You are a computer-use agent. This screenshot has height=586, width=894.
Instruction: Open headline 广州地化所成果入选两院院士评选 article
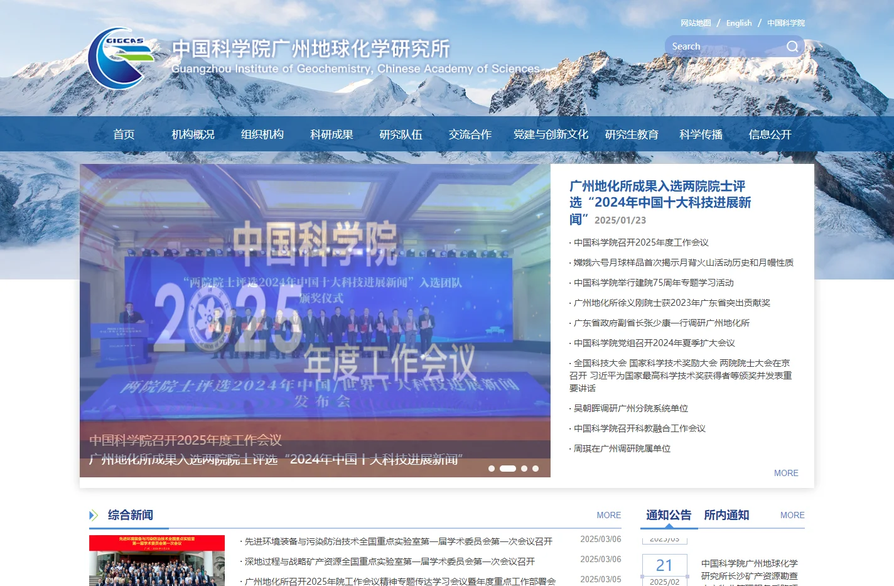point(660,202)
